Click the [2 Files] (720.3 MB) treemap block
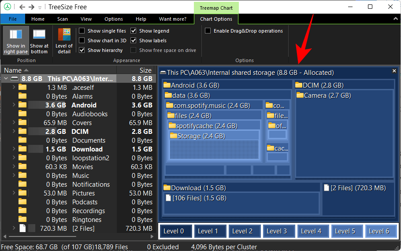 coord(359,199)
